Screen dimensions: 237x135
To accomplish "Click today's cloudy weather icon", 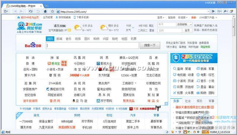I will tap(78, 27).
